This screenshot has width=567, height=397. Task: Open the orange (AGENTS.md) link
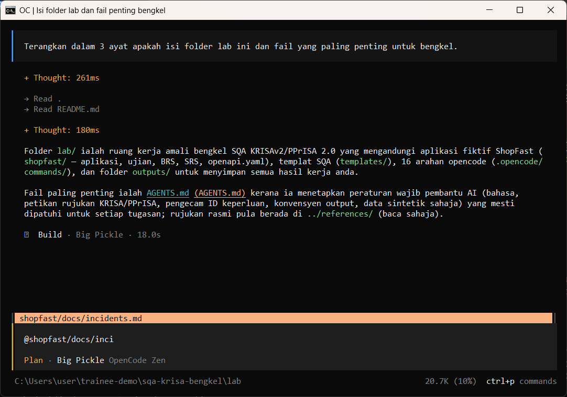220,192
